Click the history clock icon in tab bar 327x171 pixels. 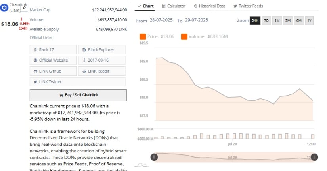[195, 6]
